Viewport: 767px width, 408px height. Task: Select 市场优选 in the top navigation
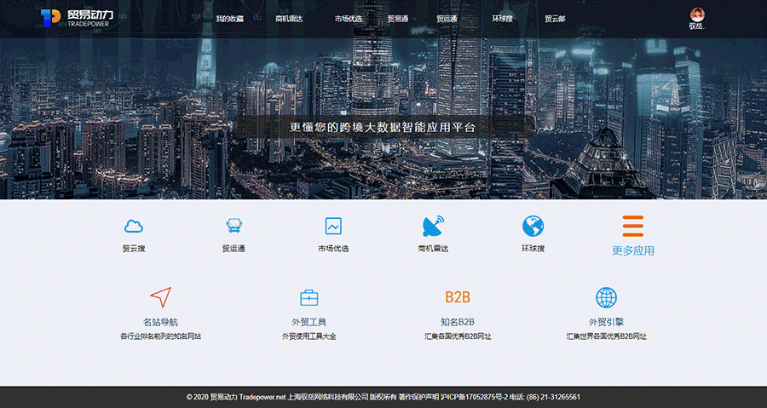349,19
